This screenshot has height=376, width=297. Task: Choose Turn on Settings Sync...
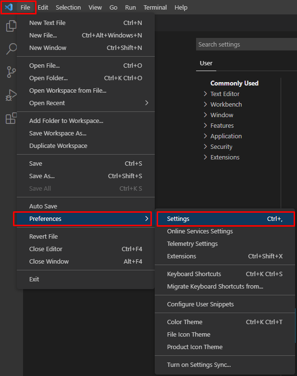point(225,364)
